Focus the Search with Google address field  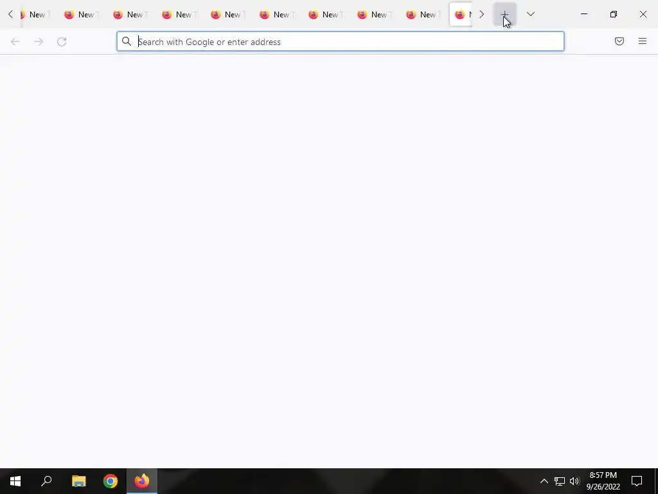(x=341, y=42)
